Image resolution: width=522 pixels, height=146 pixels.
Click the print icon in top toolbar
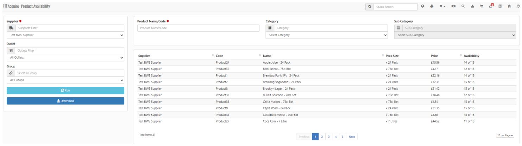(x=432, y=6)
